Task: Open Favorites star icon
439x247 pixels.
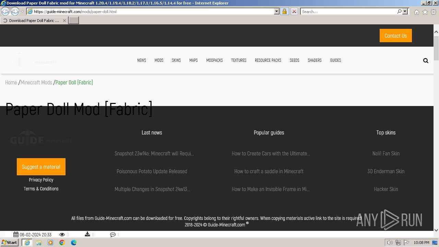Action: pos(425,12)
